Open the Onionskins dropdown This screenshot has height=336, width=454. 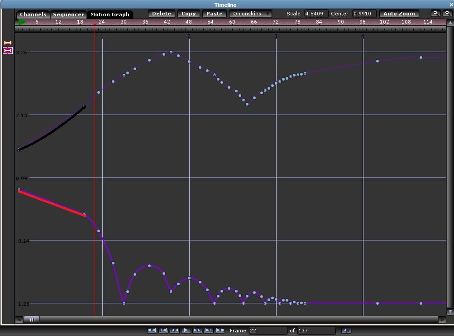pos(250,14)
